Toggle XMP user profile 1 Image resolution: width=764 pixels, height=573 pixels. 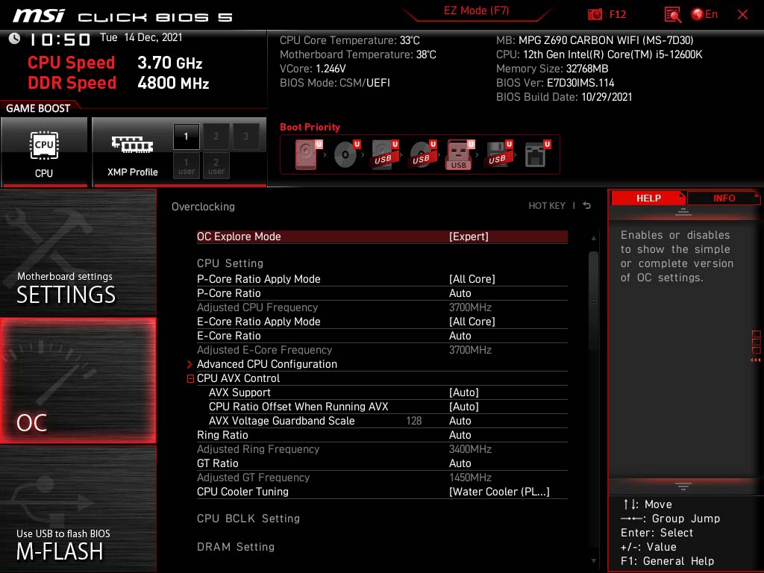186,166
